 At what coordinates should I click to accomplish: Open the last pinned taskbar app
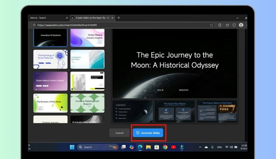click(x=182, y=147)
